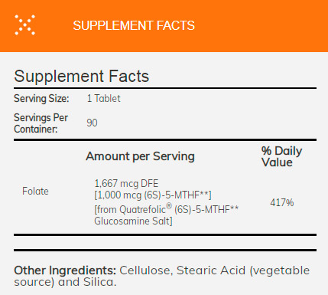Viewport: 328px width, 295px height.
Task: Click the Servings Per Container label
Action: (x=41, y=123)
